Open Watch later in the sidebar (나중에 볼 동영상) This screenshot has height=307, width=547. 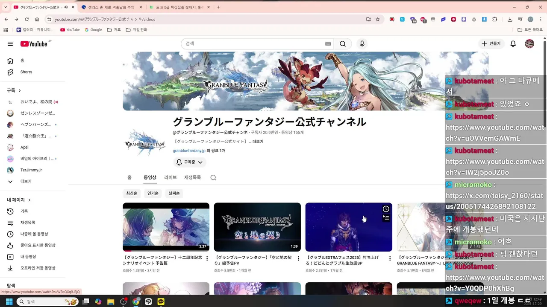[34, 234]
